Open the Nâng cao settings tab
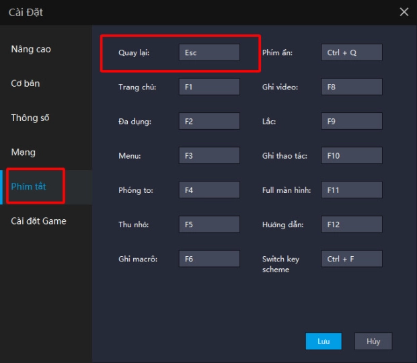 pyautogui.click(x=31, y=49)
